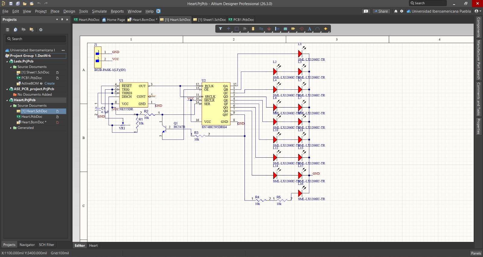Open the Panels button in status bar

tap(476, 253)
